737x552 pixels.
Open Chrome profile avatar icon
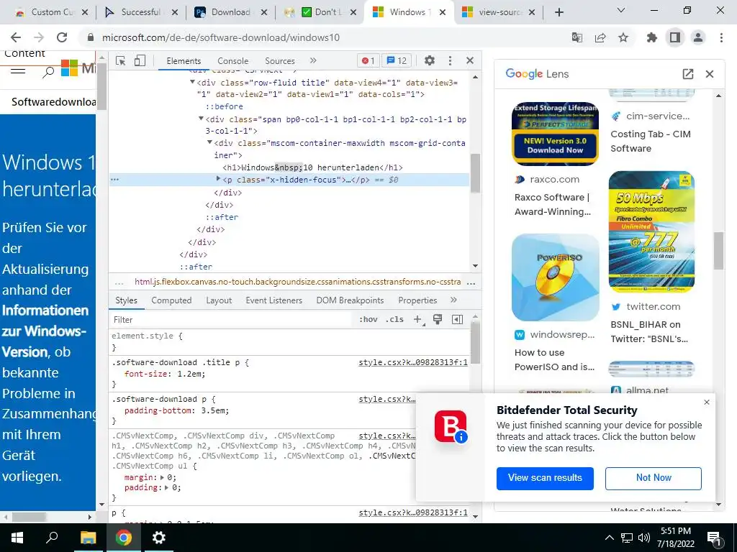[698, 37]
